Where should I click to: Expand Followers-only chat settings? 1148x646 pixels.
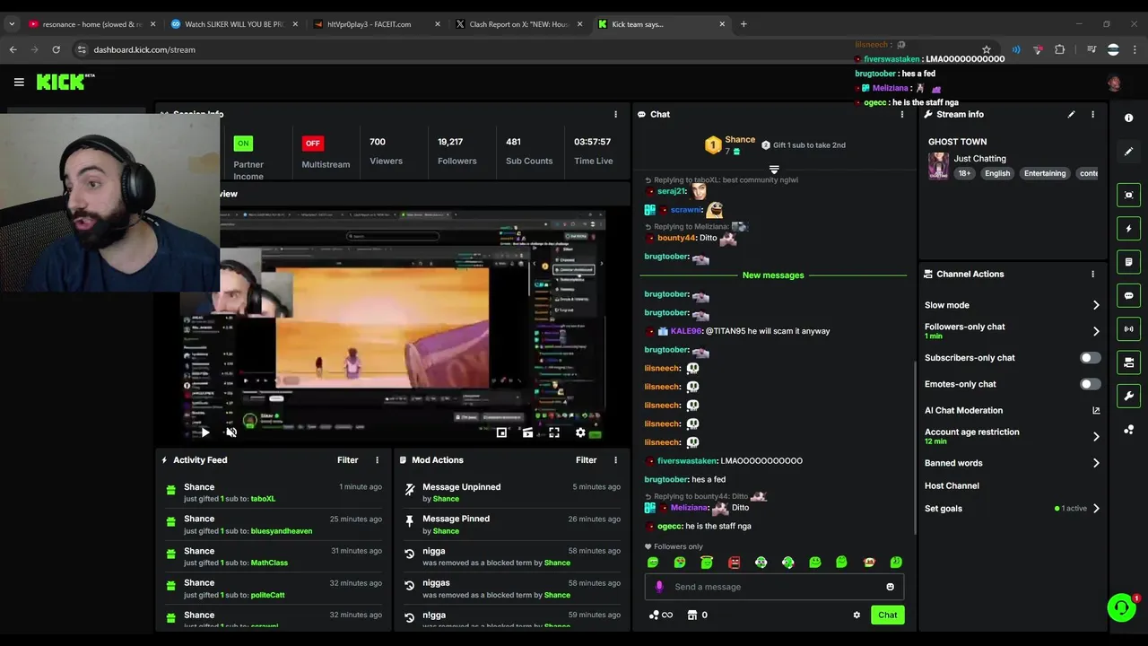[1096, 331]
